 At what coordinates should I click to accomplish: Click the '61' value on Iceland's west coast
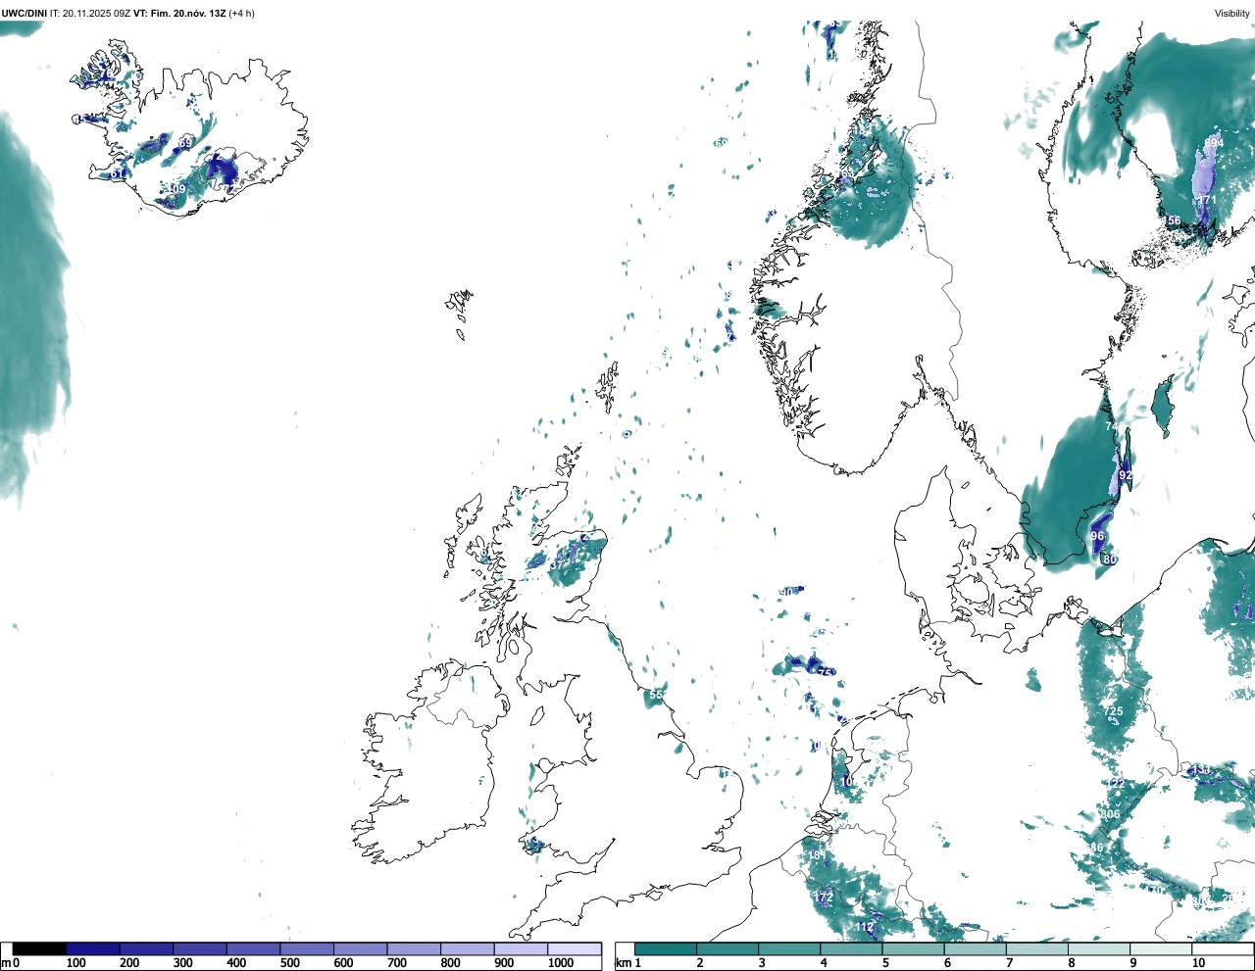pos(117,173)
